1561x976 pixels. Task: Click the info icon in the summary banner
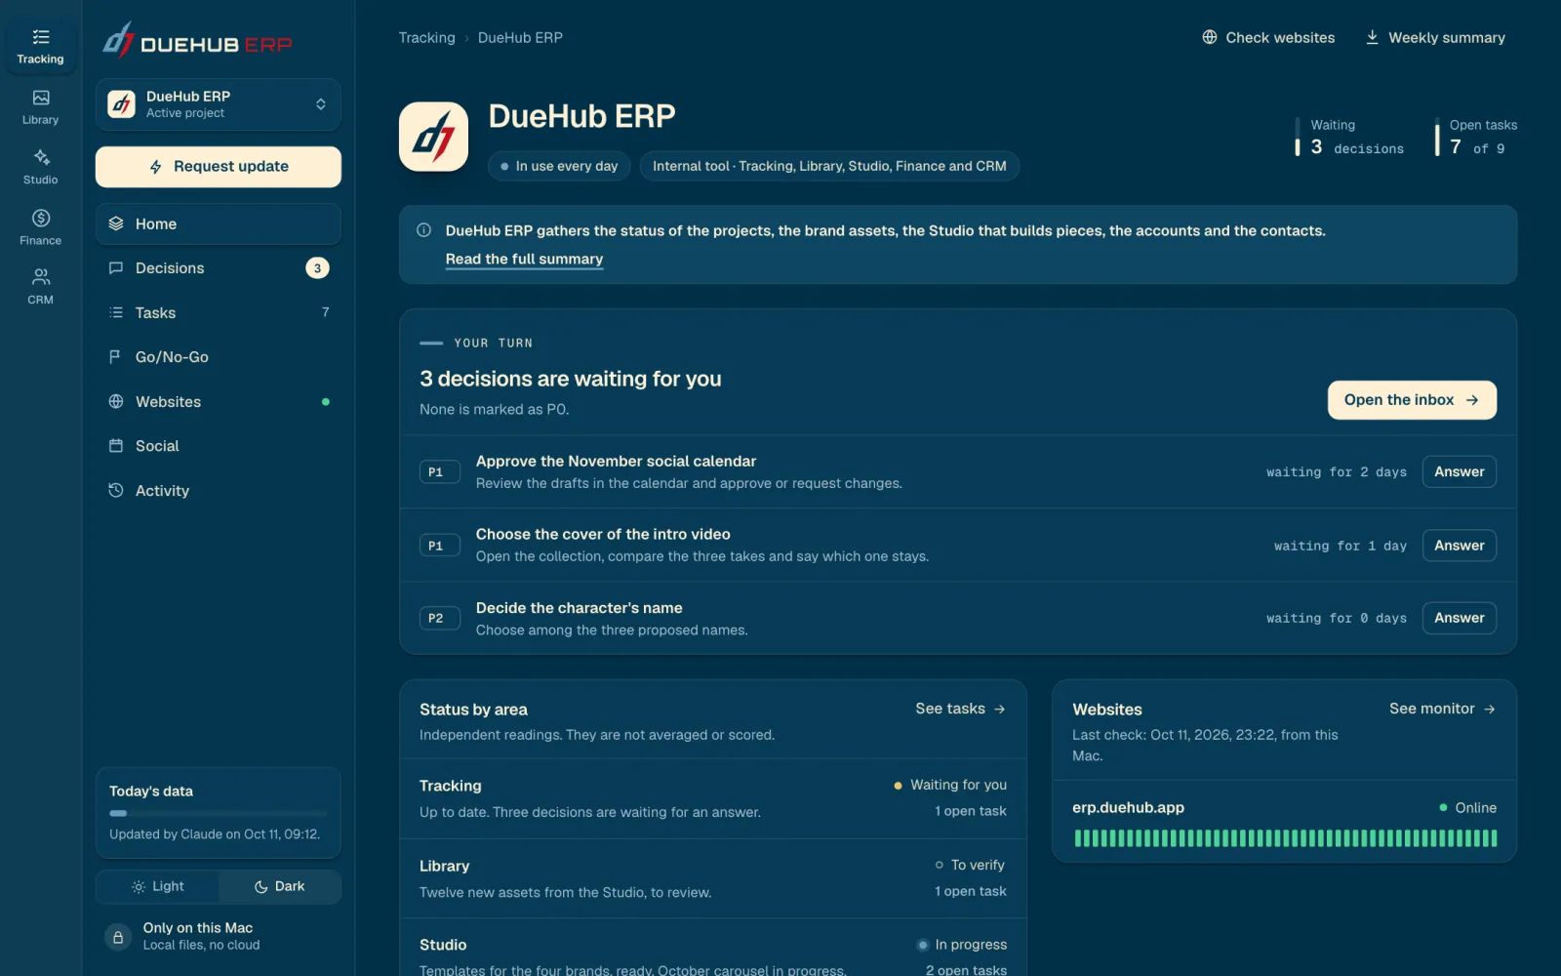tap(423, 230)
